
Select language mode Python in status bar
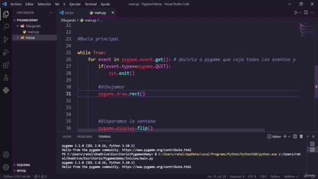click(275, 177)
